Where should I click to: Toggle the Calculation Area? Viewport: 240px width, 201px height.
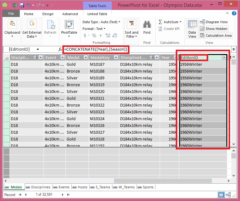tap(216, 36)
